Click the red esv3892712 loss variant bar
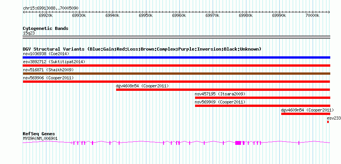 pos(177,66)
